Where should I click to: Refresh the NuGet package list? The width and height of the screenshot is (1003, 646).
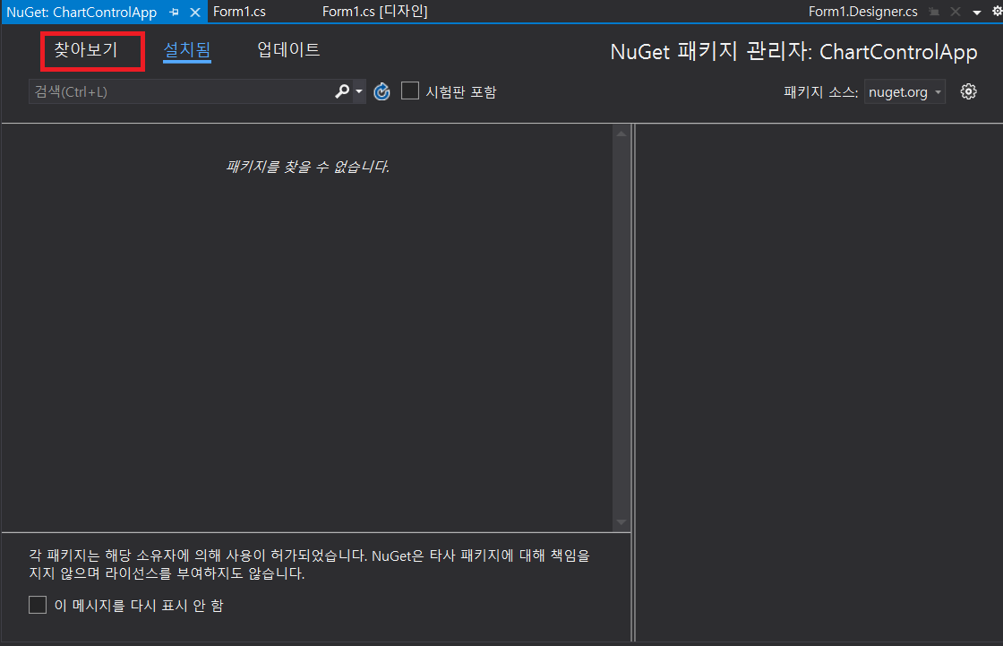pos(381,91)
